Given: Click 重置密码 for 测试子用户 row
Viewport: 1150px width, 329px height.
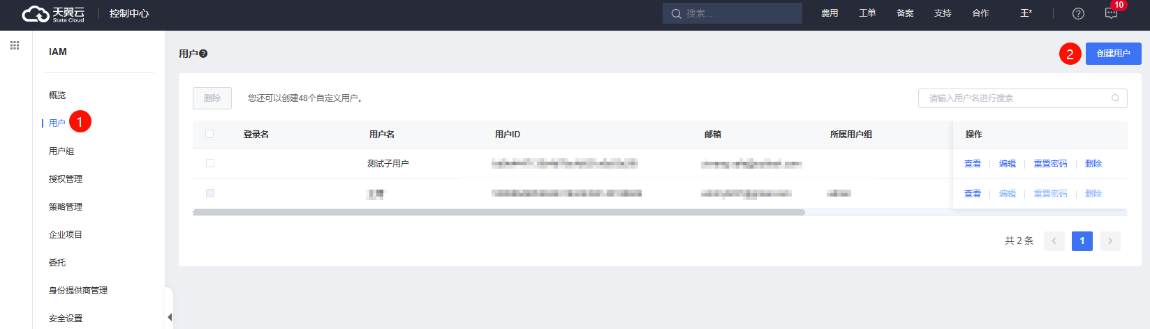Looking at the screenshot, I should click(1051, 164).
